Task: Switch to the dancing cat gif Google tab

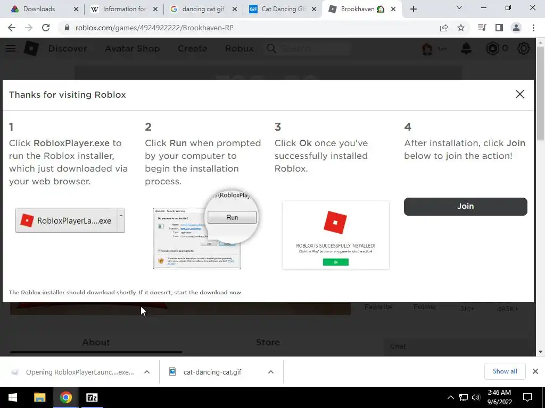Action: (x=203, y=9)
